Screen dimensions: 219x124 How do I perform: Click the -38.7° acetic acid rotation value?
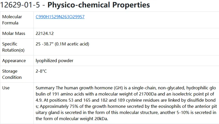tap(62, 44)
